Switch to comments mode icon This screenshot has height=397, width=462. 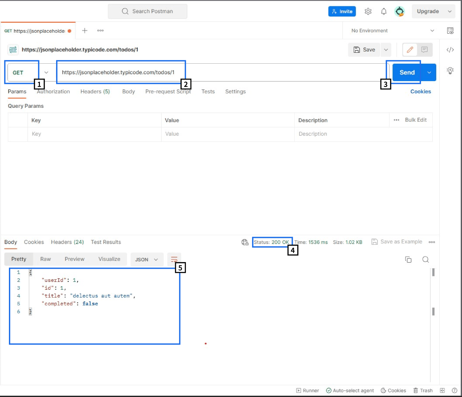(424, 50)
